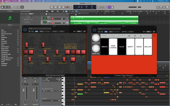The width and height of the screenshot is (170, 106).
Task: Toggle the Cycle mode button
Action: (x=71, y=7)
